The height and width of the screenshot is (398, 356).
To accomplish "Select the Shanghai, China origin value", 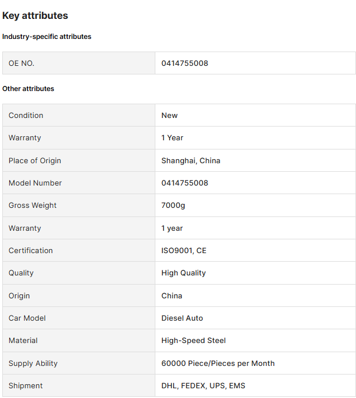I will click(191, 161).
